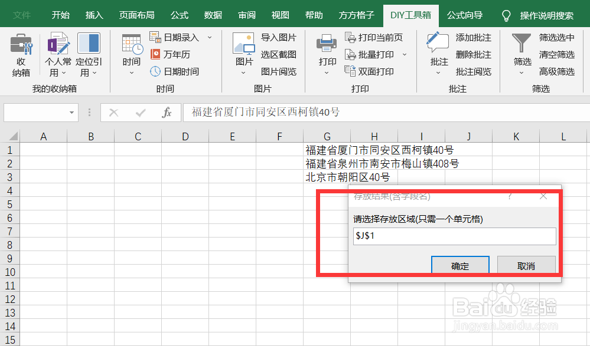Expand the Name Box dropdown
590x346 pixels.
pyautogui.click(x=73, y=112)
